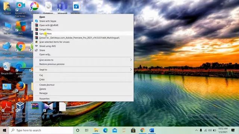The height and width of the screenshot is (134, 239).
Task: Choose Delete from the context menu
Action: (x=83, y=89)
